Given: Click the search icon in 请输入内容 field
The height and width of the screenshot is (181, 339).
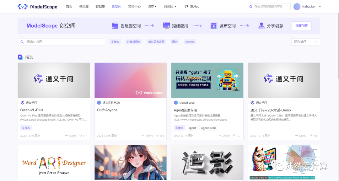Looking at the screenshot, I should pos(22,42).
